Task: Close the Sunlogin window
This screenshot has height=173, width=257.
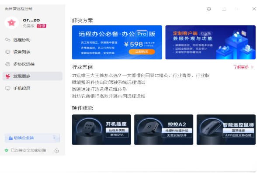Action: click(x=254, y=9)
